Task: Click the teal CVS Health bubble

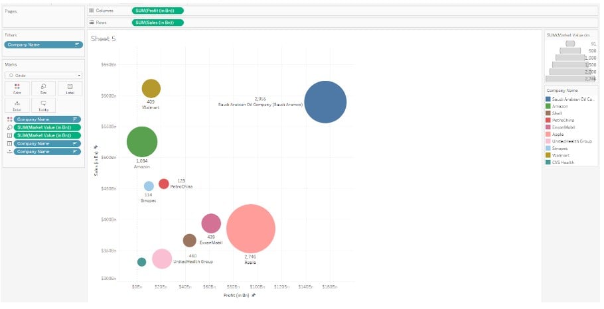Action: (x=142, y=262)
